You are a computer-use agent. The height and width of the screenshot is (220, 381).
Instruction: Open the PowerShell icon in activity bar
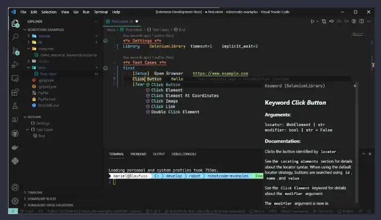pos(15,120)
